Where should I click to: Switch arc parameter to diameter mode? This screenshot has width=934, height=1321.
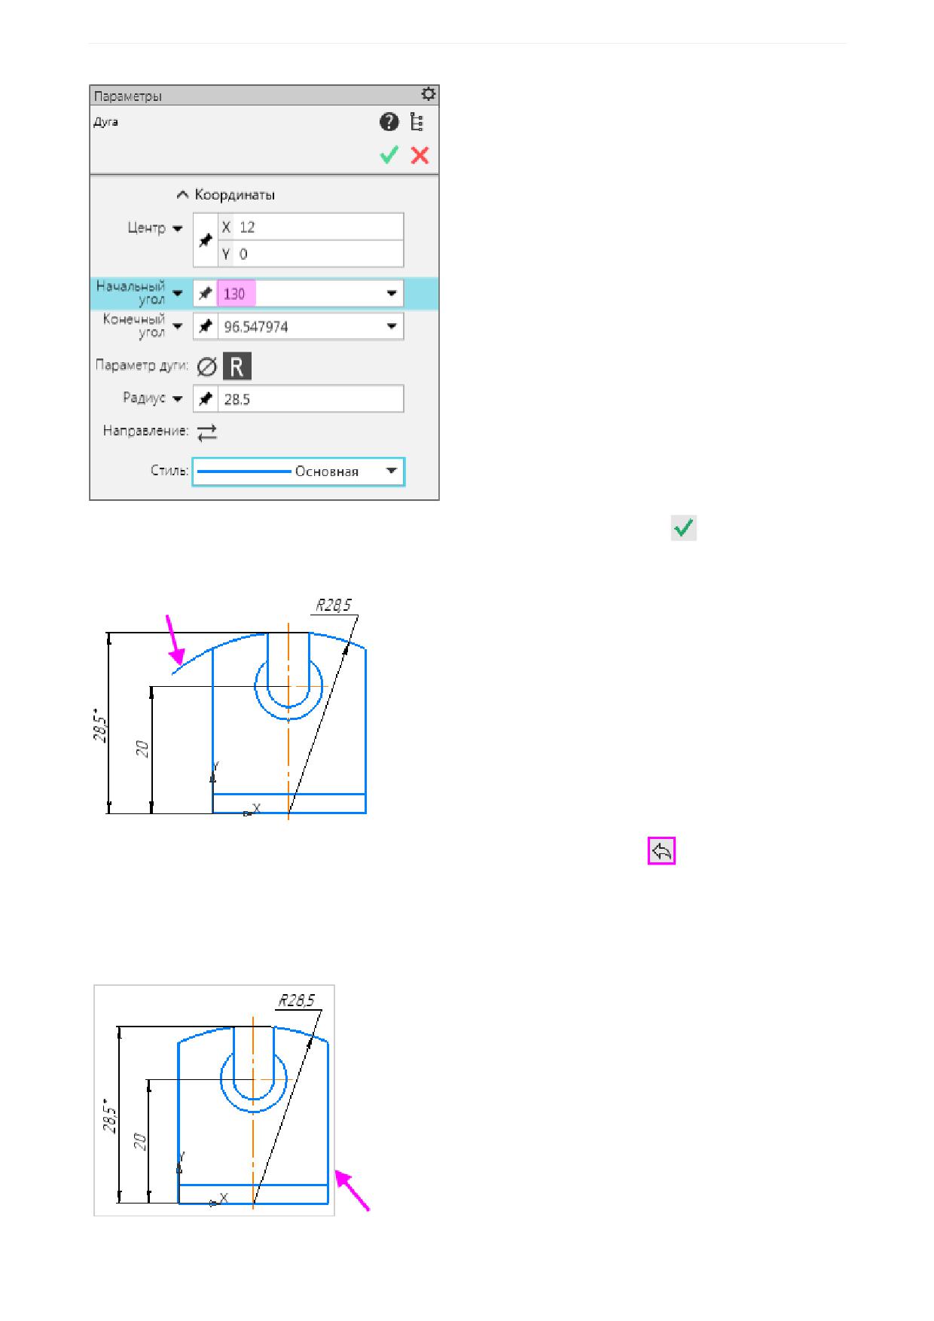coord(207,367)
